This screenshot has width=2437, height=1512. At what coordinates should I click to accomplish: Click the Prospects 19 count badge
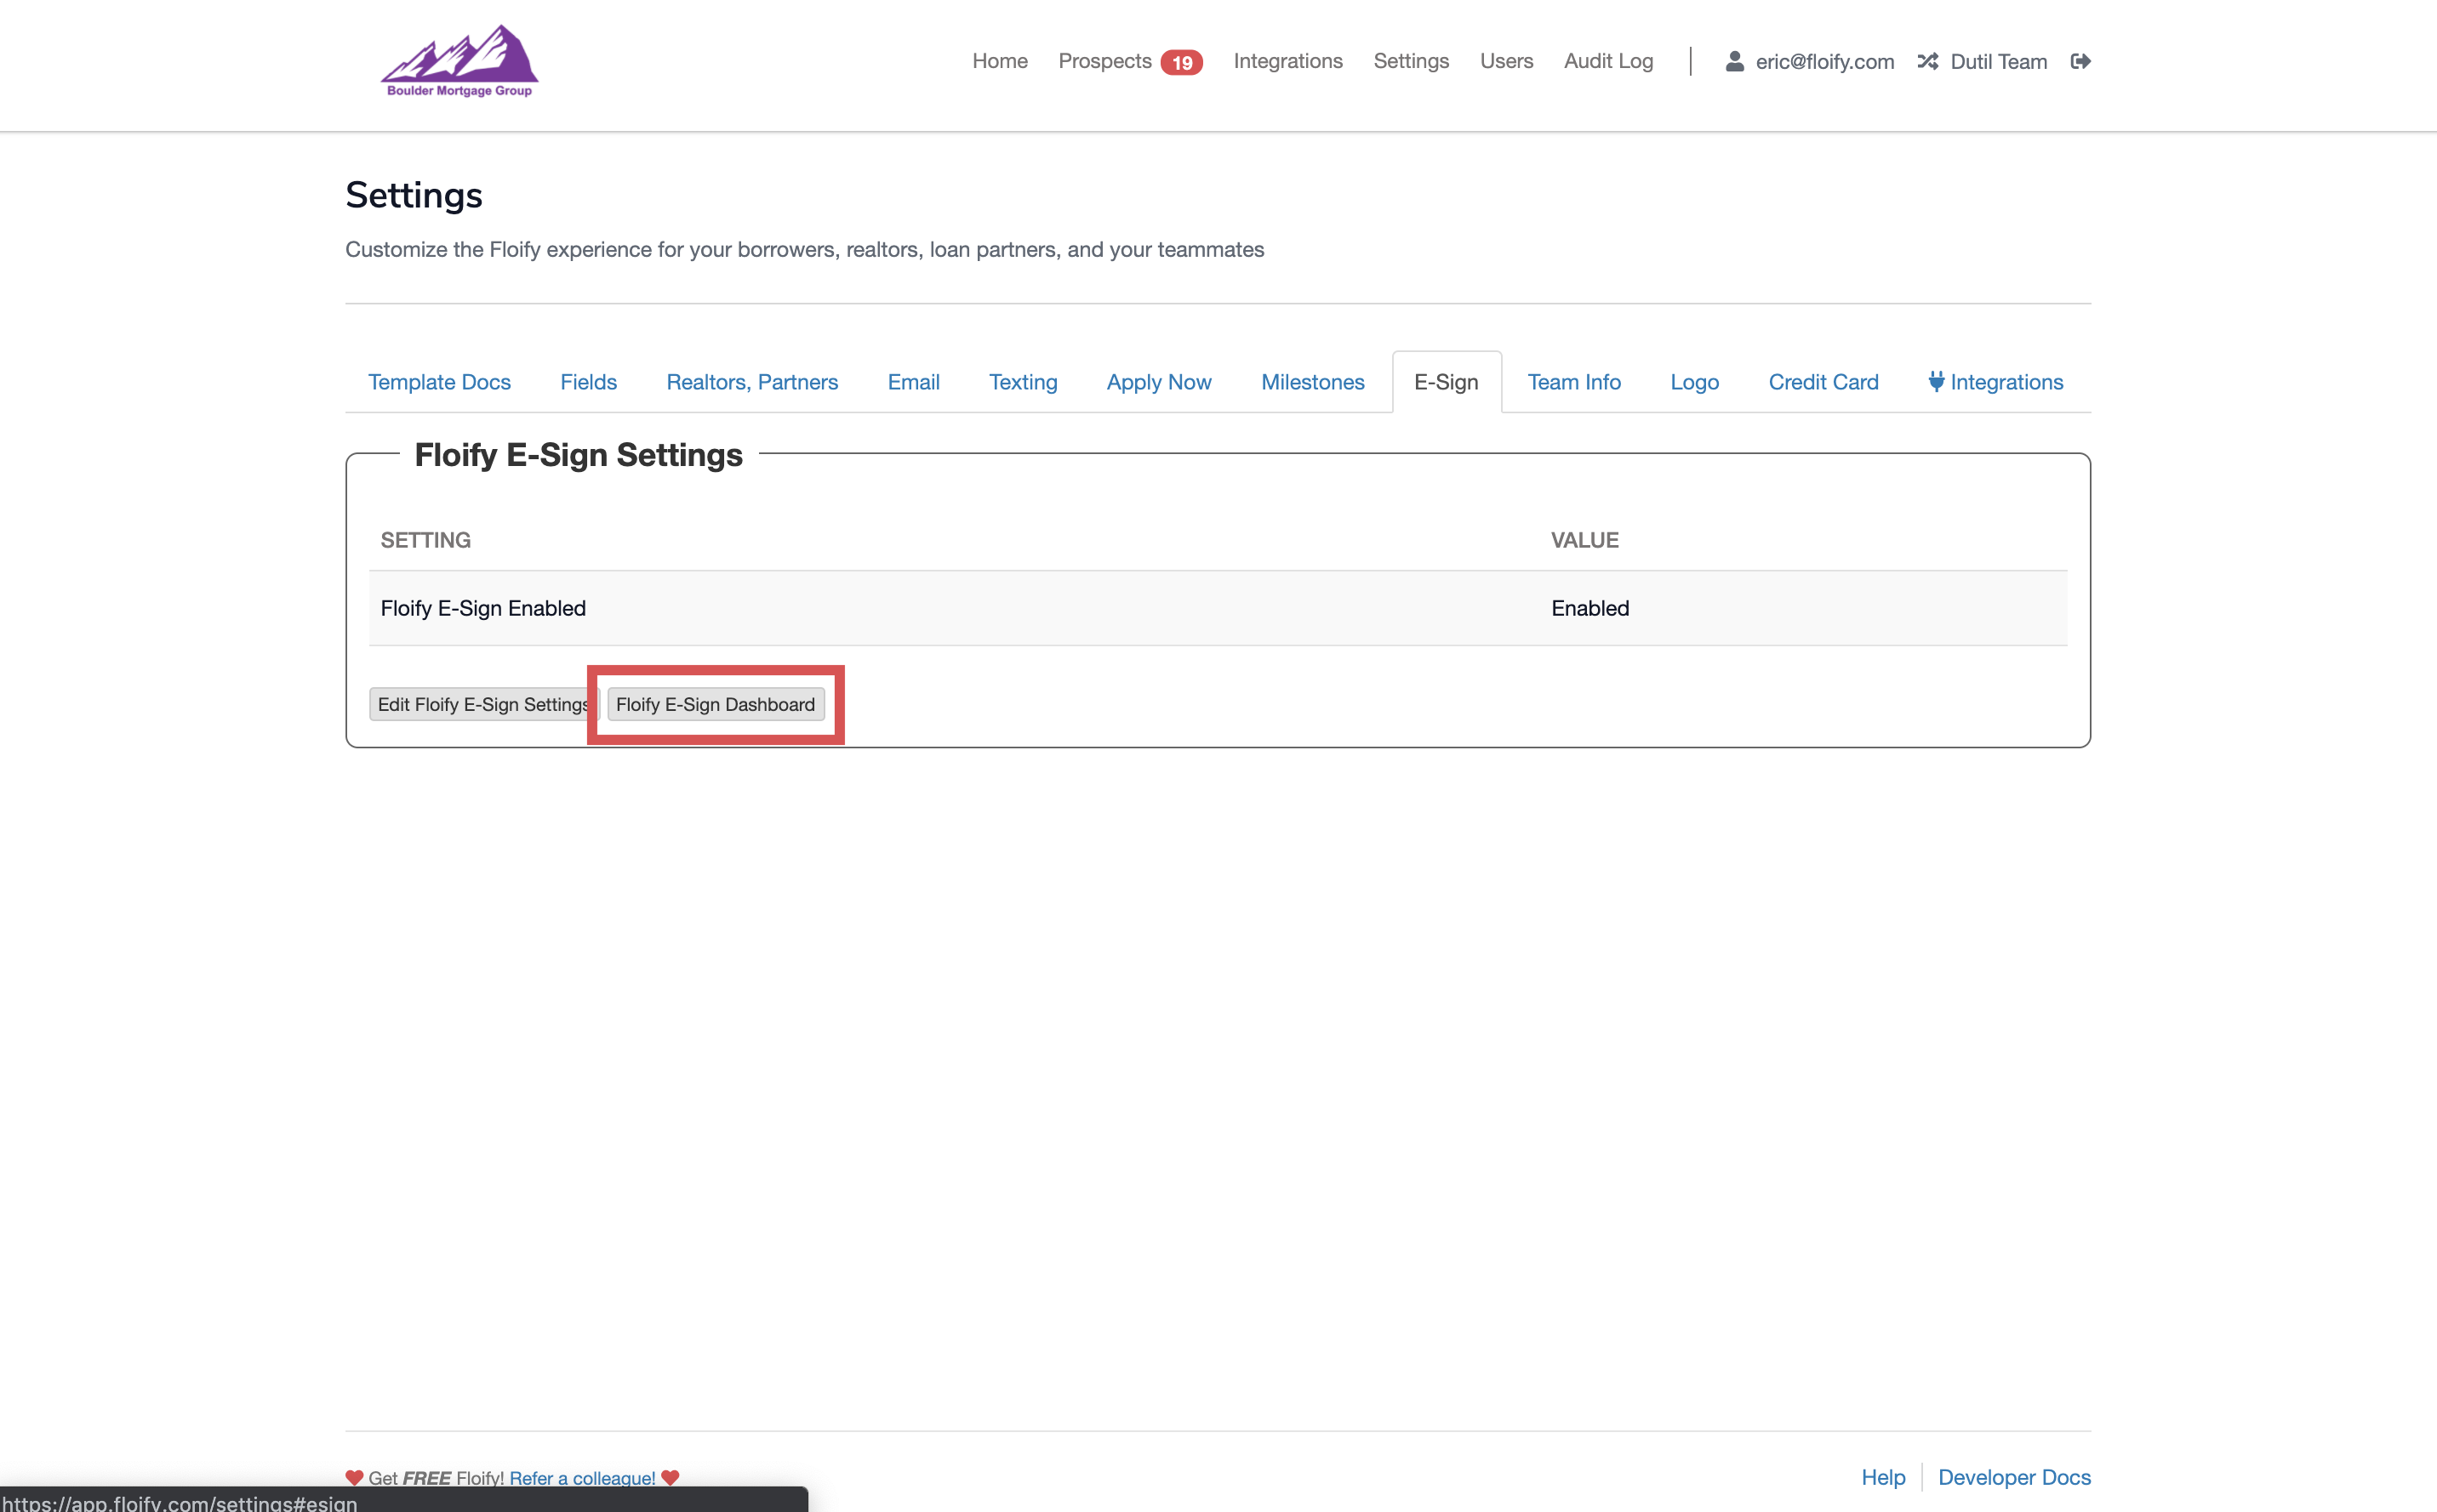pos(1181,62)
